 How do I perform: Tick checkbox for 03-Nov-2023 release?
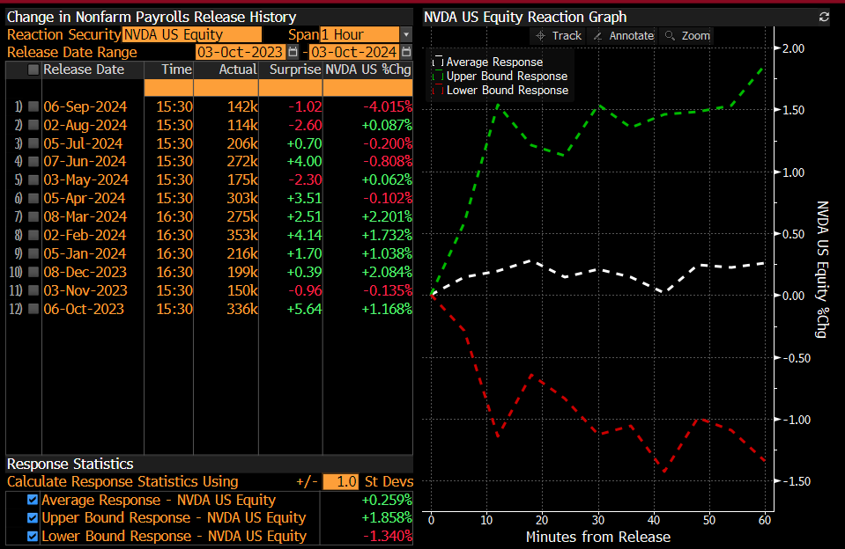tap(33, 290)
